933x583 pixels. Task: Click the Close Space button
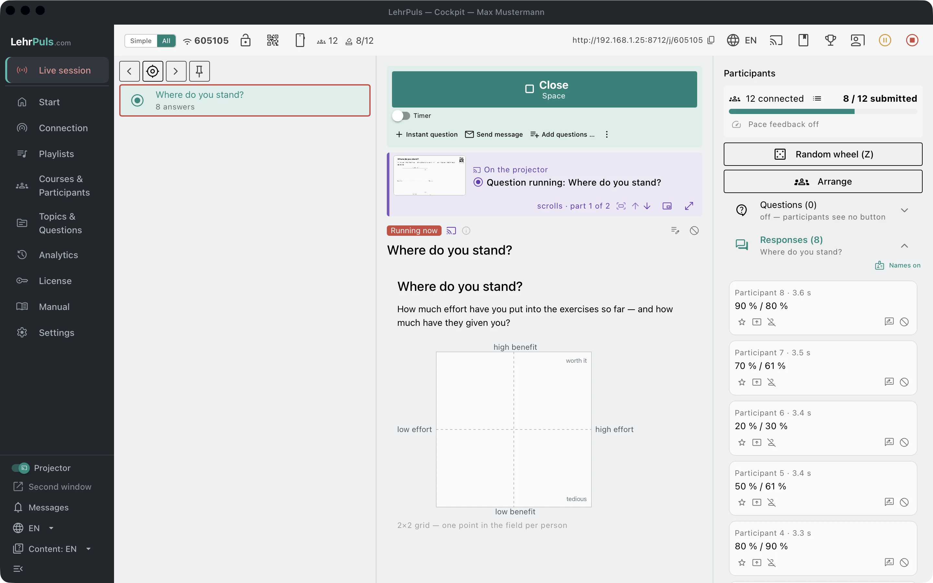pyautogui.click(x=544, y=89)
